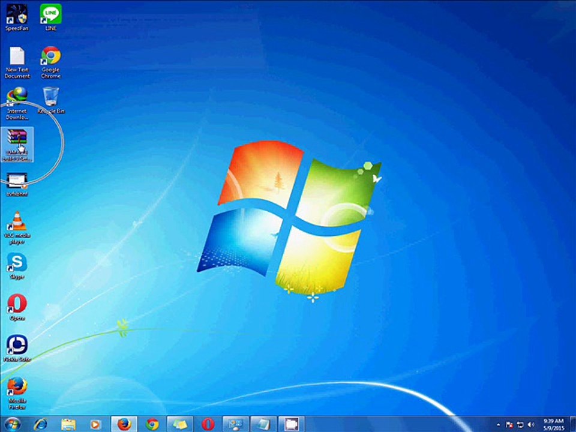
Task: Open the network computers taskbar item
Action: (235, 424)
